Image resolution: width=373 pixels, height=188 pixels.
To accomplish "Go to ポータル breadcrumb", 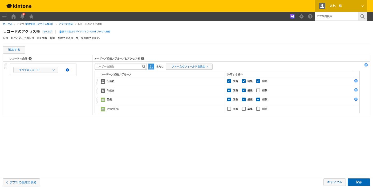I will (x=8, y=24).
